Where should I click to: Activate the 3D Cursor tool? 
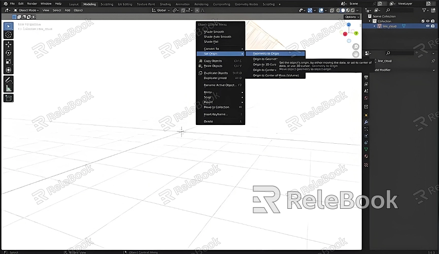[x=9, y=35]
